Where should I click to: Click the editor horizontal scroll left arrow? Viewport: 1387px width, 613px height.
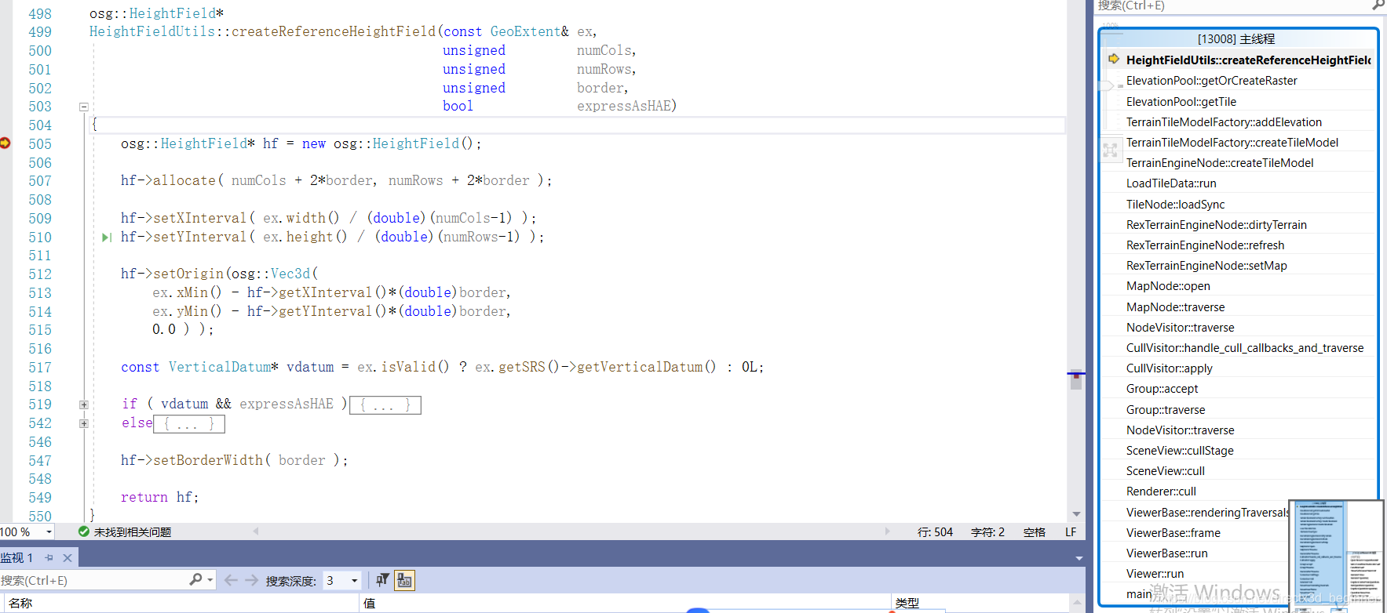[256, 531]
